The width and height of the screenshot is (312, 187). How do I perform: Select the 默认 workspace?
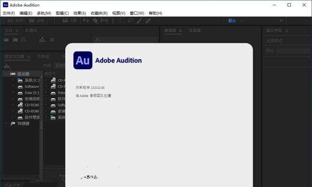(232, 21)
